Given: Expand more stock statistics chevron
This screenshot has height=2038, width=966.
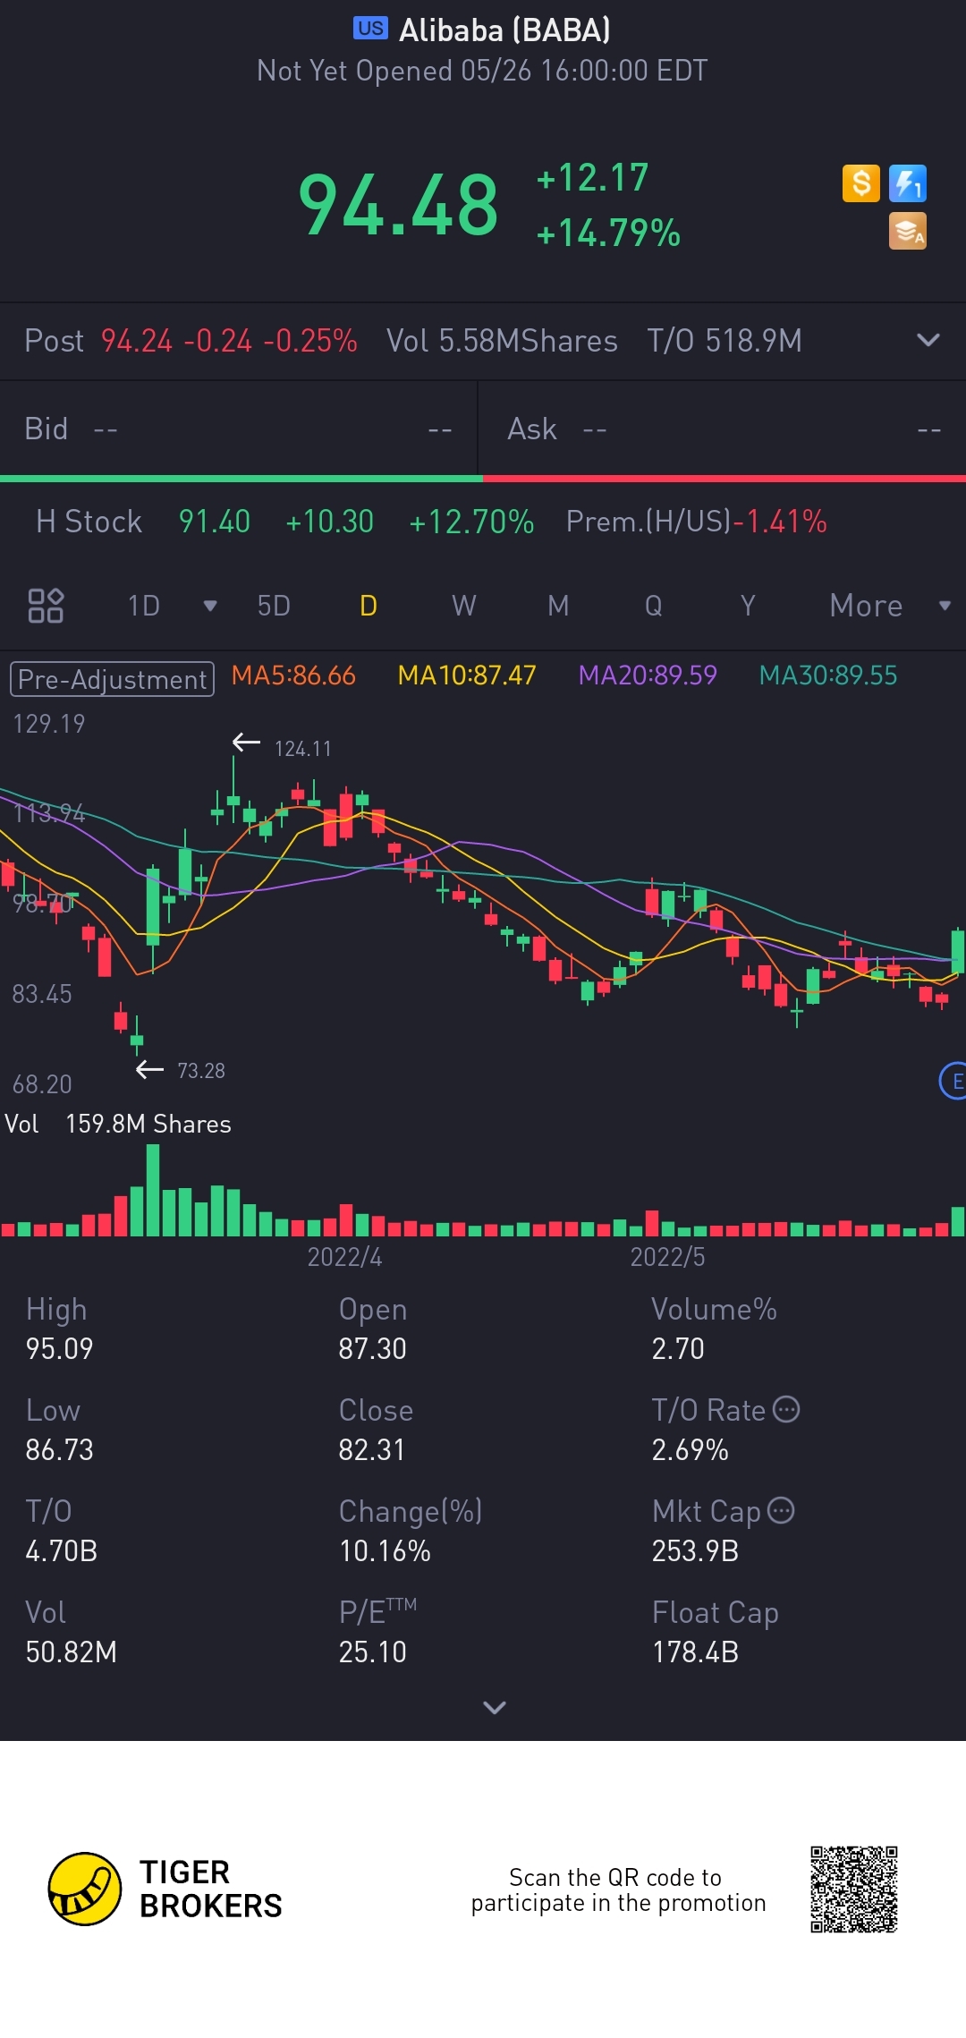Looking at the screenshot, I should point(495,1708).
